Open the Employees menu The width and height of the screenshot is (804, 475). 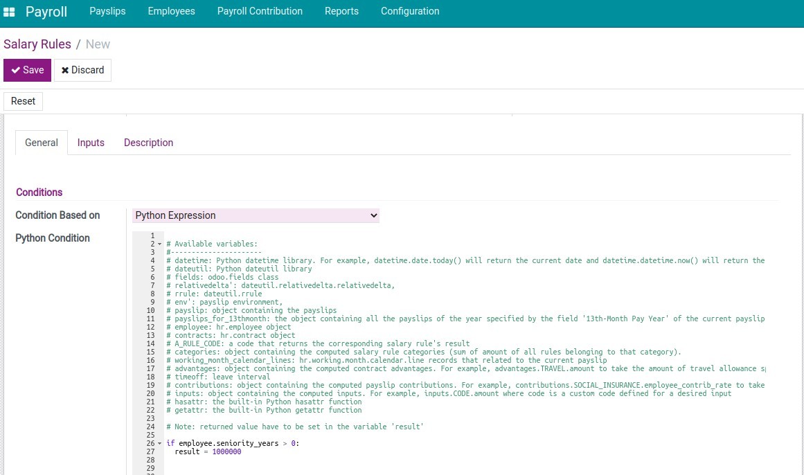pos(171,11)
